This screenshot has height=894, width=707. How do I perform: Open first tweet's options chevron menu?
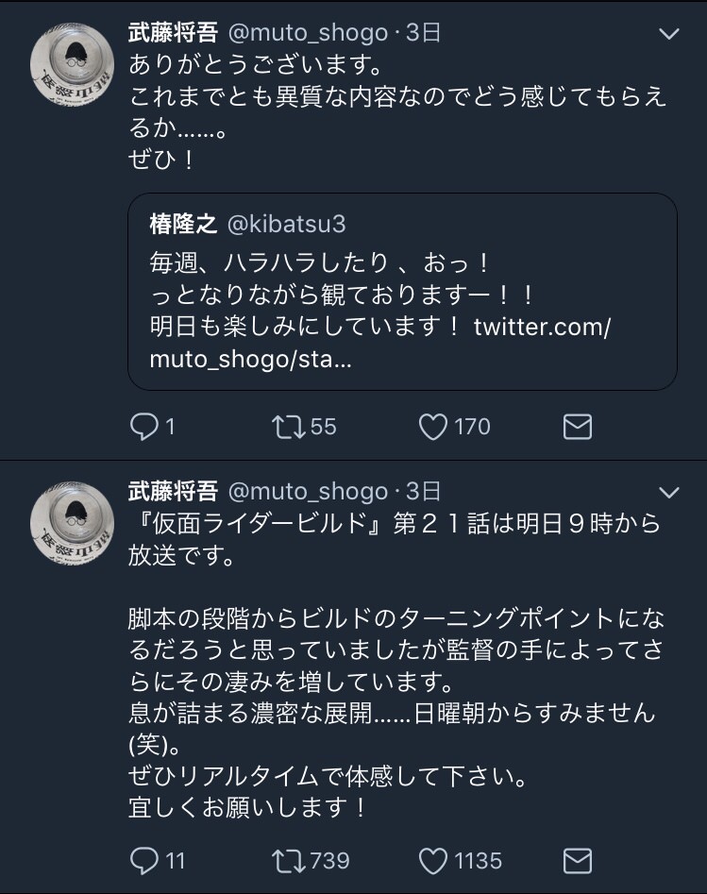pos(668,34)
